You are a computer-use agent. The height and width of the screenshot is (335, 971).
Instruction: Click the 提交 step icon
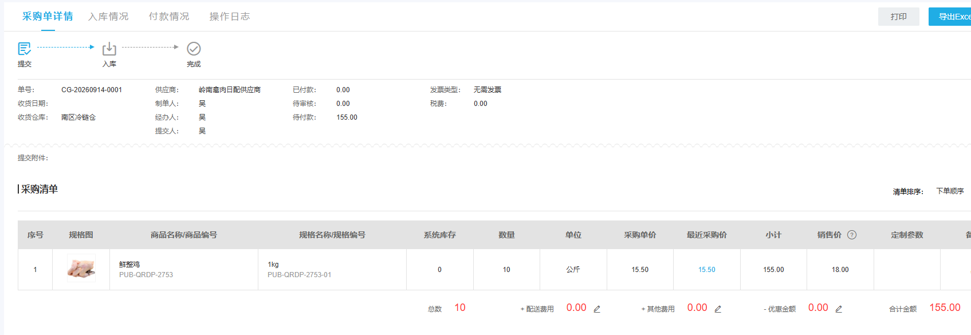click(x=25, y=49)
